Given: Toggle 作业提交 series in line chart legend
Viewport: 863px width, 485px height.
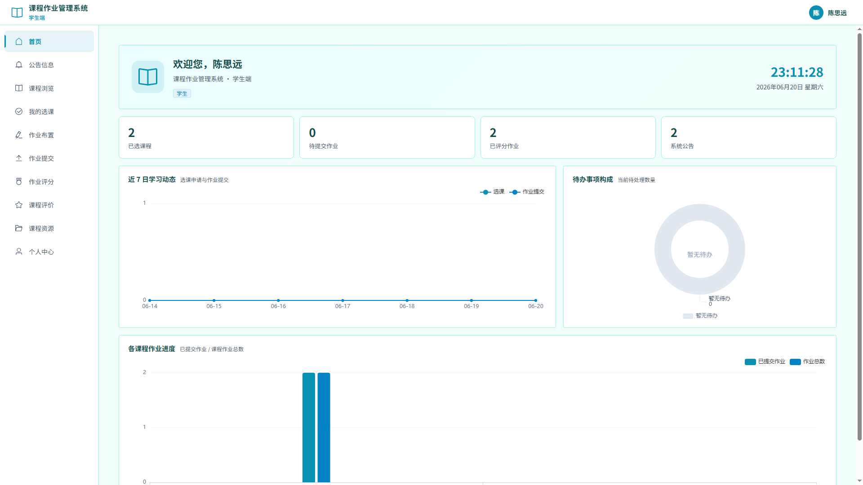Looking at the screenshot, I should [x=527, y=192].
